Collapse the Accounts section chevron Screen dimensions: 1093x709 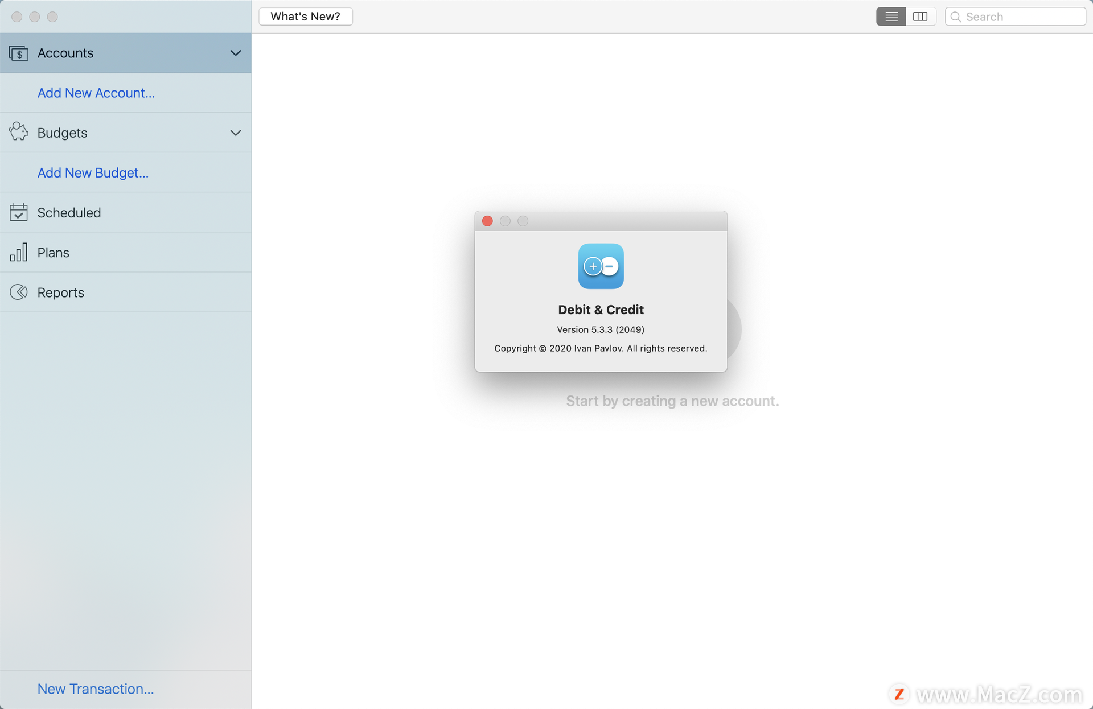(x=236, y=53)
